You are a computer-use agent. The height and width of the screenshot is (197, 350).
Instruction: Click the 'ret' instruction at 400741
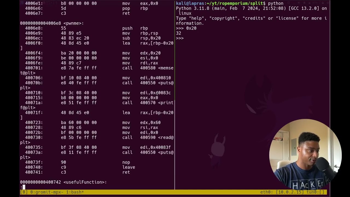point(126,172)
